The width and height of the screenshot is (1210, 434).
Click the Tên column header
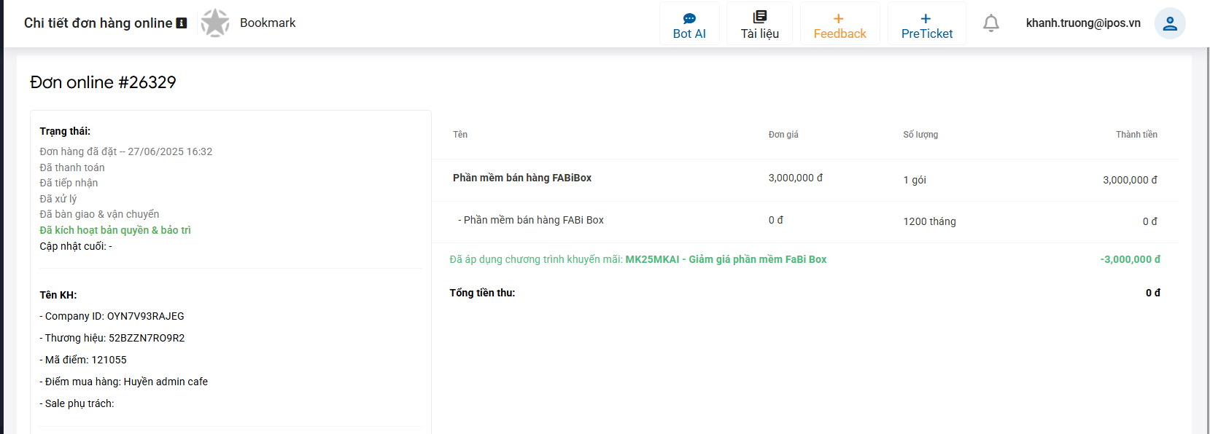click(x=460, y=135)
